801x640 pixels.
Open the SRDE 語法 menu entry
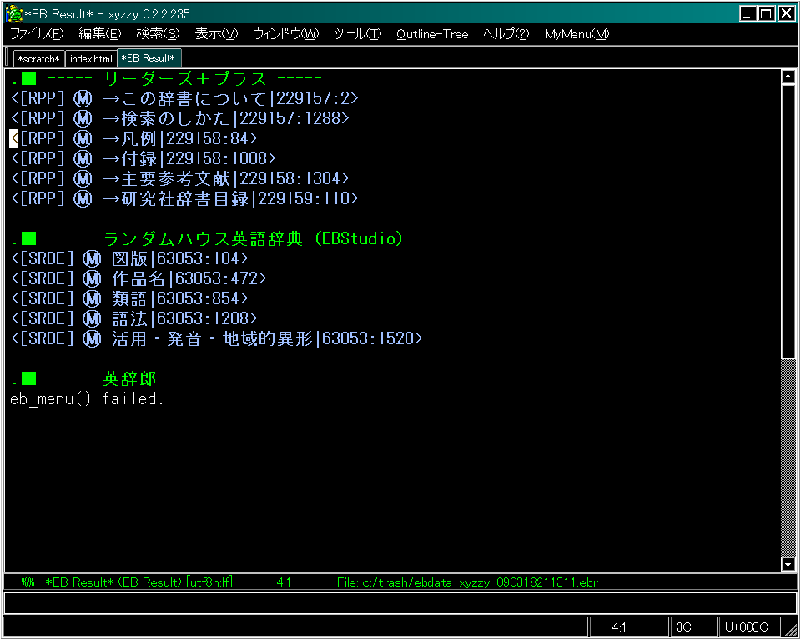coord(133,318)
